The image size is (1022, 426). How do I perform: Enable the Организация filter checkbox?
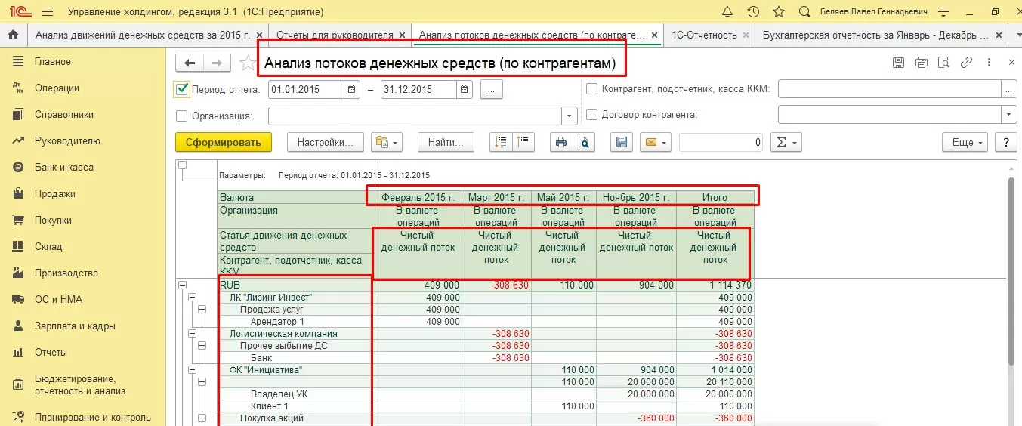(181, 116)
